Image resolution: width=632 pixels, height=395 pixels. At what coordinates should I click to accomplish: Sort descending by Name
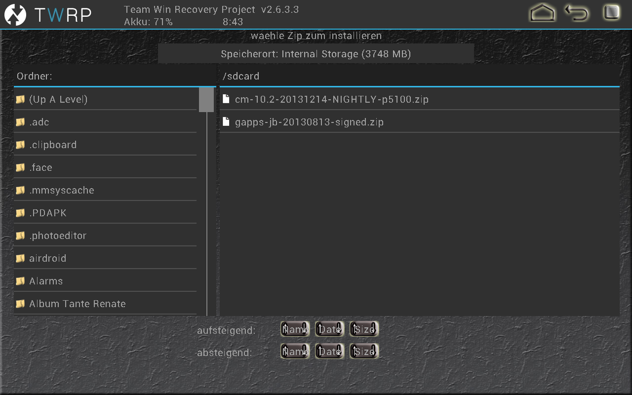(x=295, y=352)
